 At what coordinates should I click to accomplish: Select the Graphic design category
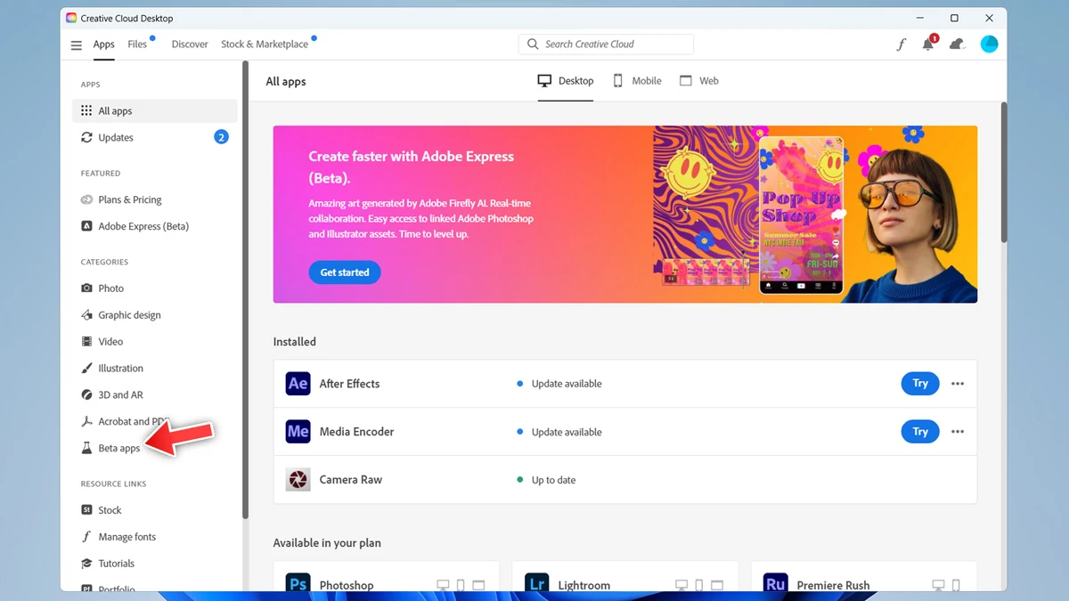[x=155, y=315]
